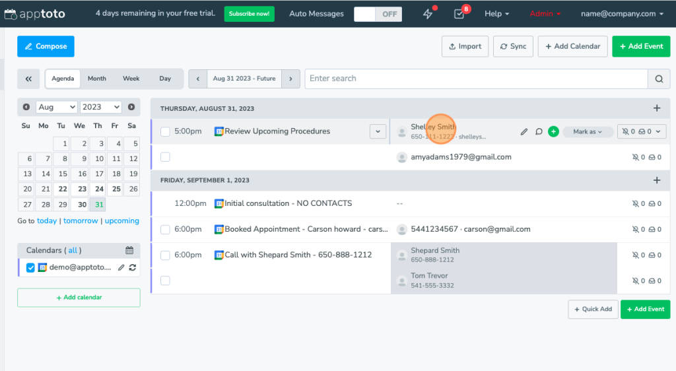Switch to the Day view tab
Viewport: 676px width, 371px height.
[x=165, y=79]
